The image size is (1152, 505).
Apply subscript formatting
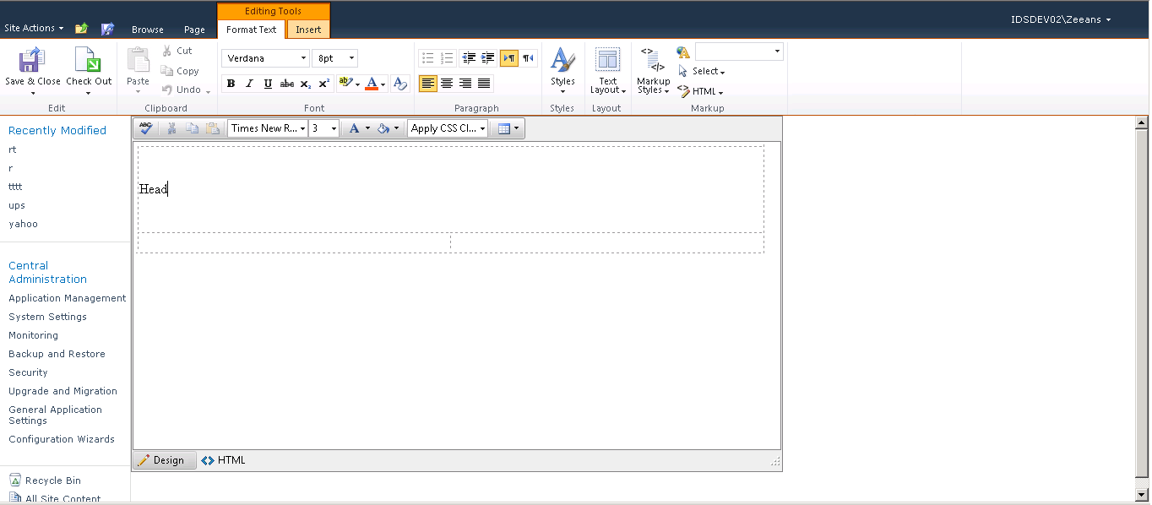coord(306,84)
